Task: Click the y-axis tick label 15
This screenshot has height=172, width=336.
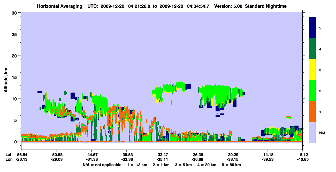Action: (x=15, y=77)
